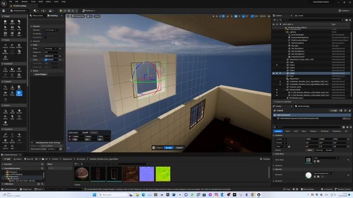Open the Shape type dropdown showing Rectangle
This screenshot has height=198, width=353.
51,48
